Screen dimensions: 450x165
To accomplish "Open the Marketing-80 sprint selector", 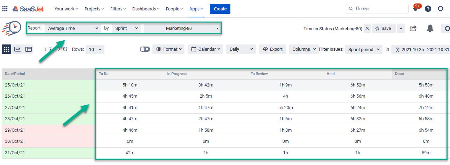I will [182, 28].
